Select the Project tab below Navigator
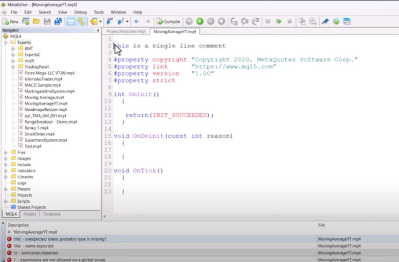Screen dimensions: 399x262 click(30, 214)
